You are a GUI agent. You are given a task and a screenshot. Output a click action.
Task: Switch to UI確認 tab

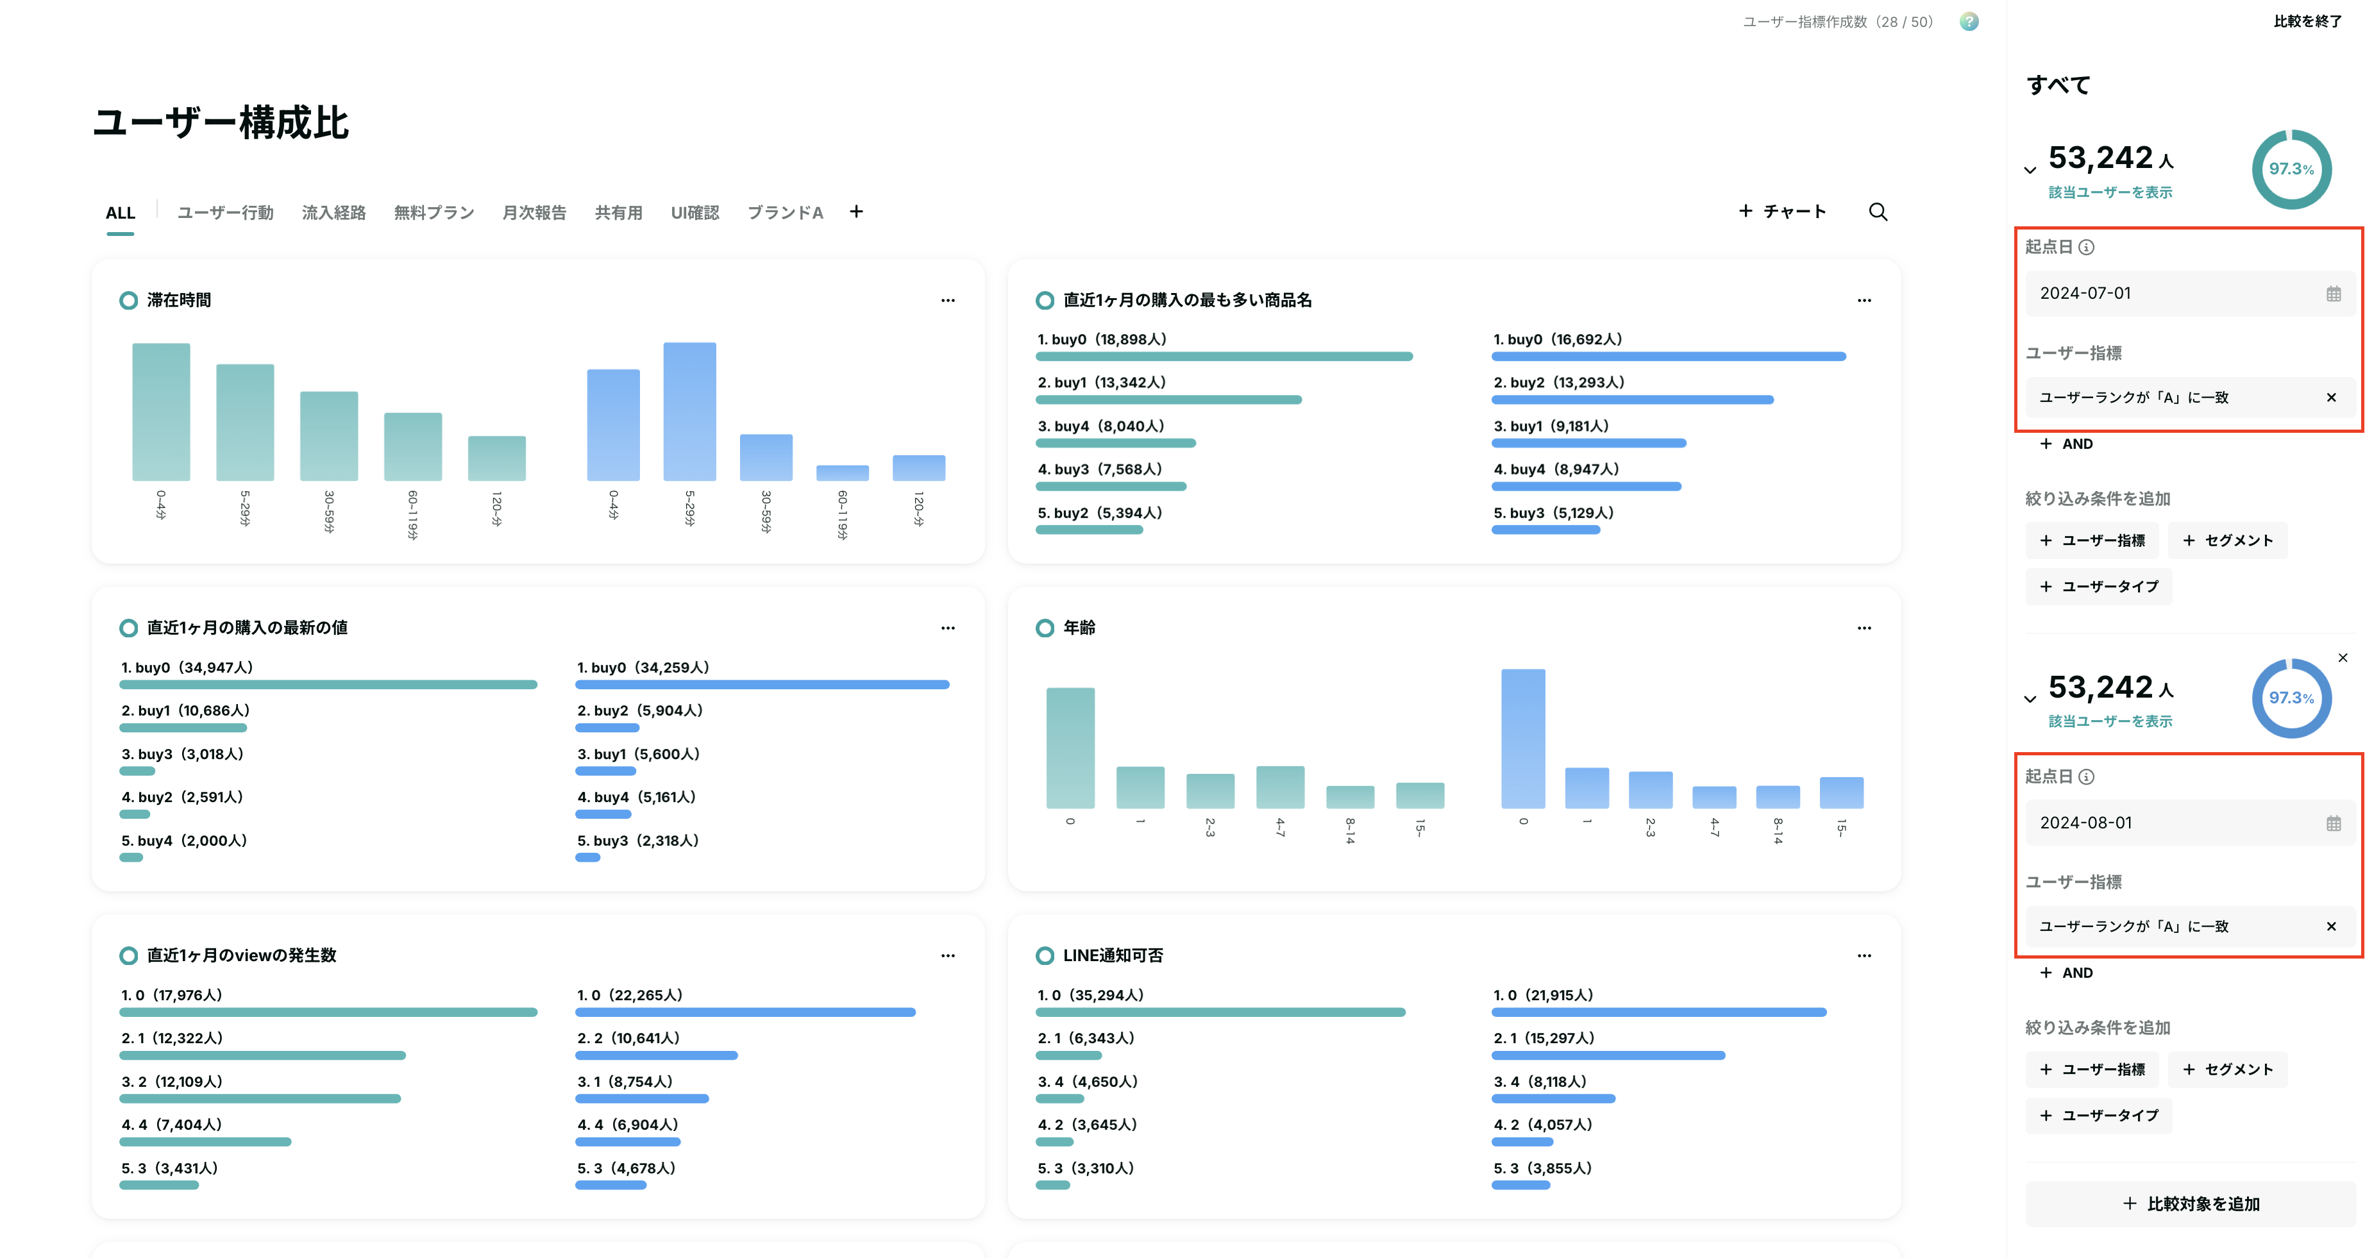click(x=695, y=213)
